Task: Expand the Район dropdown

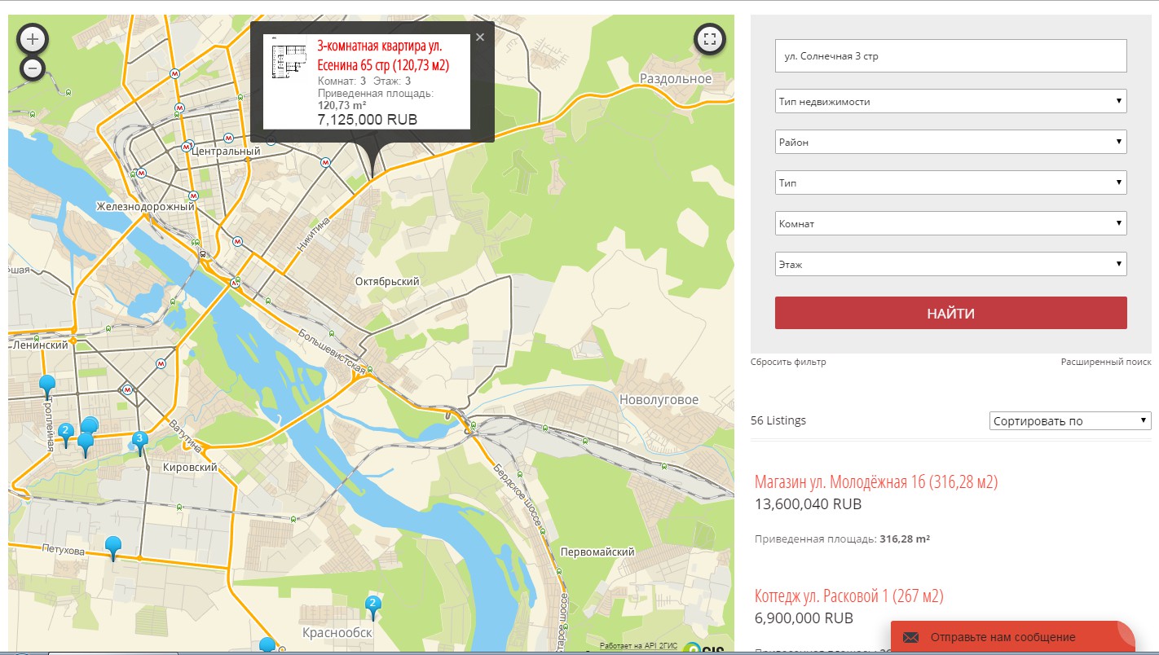Action: (x=951, y=142)
